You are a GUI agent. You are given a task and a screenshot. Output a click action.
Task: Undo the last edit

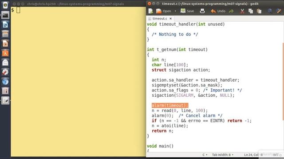pos(218,11)
